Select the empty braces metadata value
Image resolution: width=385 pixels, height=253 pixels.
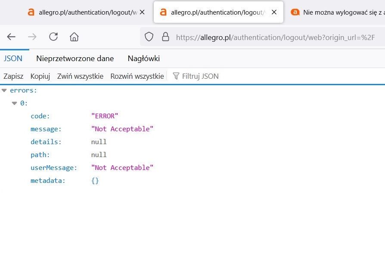95,181
